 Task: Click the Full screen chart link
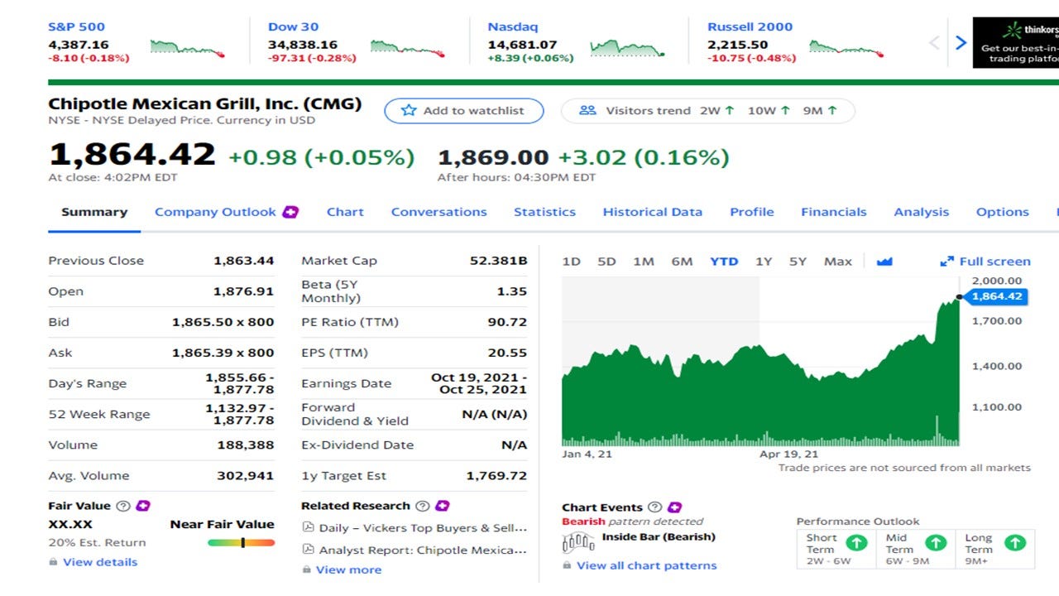coord(986,262)
